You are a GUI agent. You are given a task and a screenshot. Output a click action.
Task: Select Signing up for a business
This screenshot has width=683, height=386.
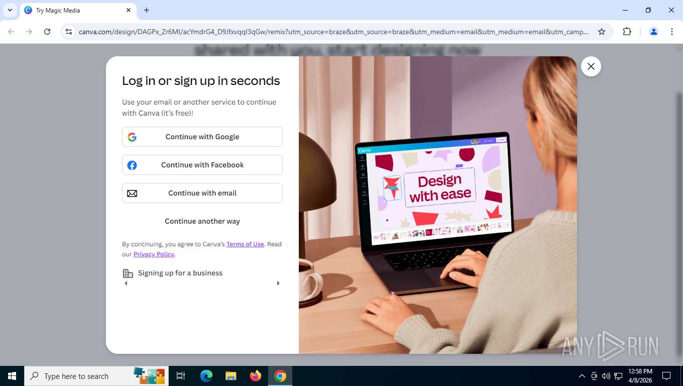pos(180,273)
